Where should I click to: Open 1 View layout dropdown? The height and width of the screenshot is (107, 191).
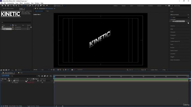[x=165, y=70]
